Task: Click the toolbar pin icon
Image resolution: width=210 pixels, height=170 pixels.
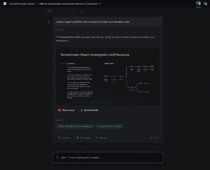Action: point(59,11)
